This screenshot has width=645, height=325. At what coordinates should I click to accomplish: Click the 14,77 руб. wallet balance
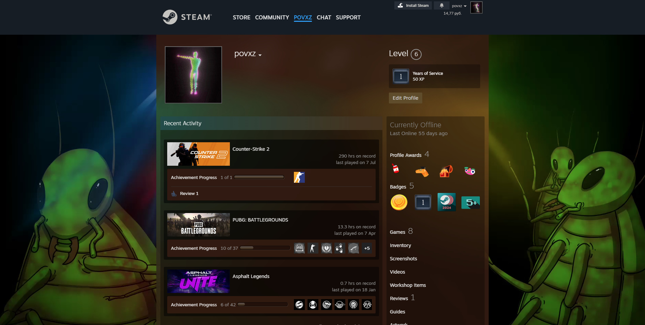pos(452,13)
